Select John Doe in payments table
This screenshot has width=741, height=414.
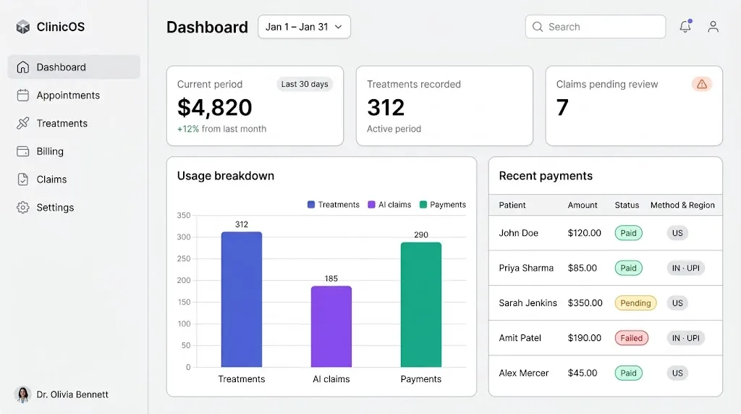click(518, 233)
